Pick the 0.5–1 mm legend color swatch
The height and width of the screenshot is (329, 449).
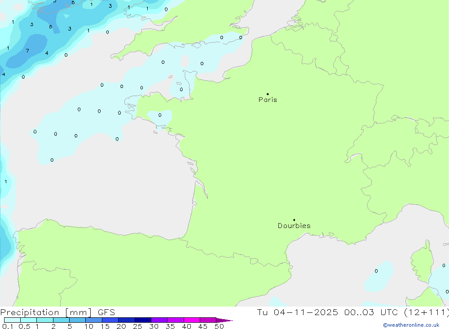[x=28, y=320]
